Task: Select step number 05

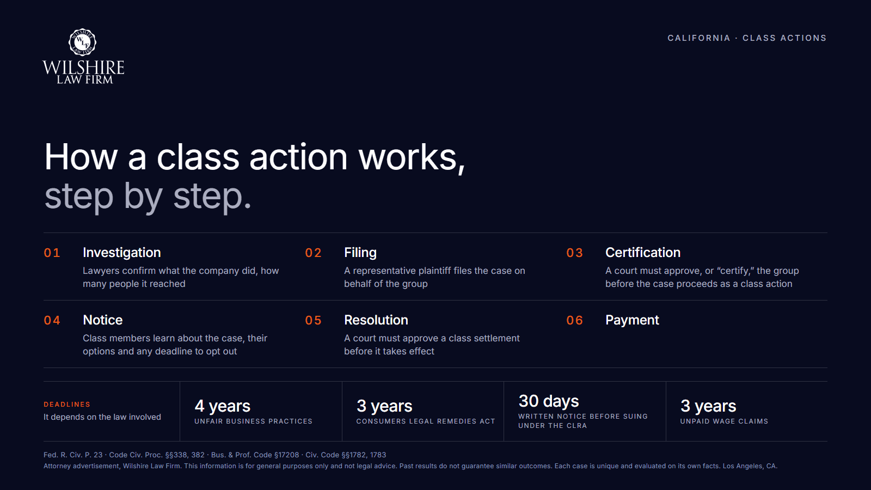Action: click(314, 320)
